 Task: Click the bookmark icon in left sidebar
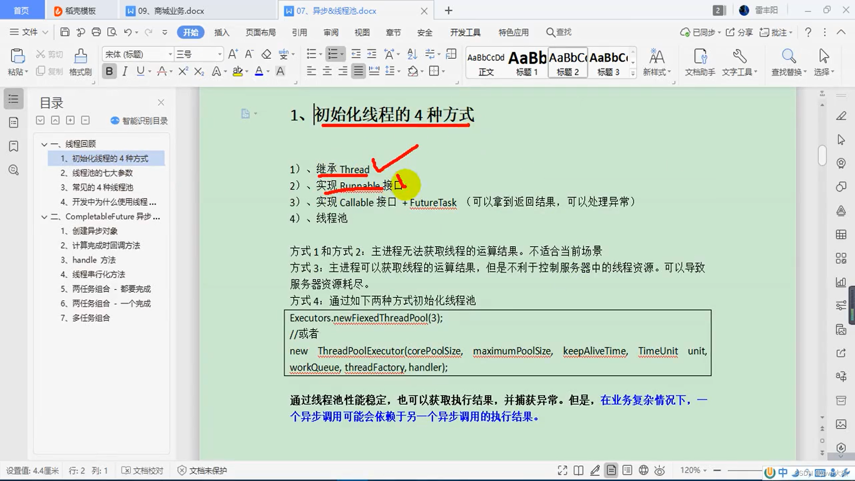coord(14,146)
